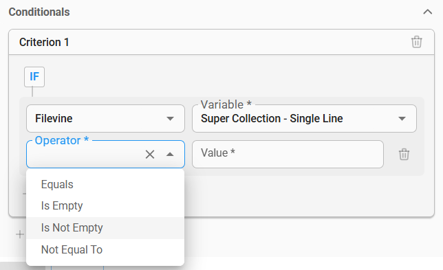The width and height of the screenshot is (443, 270).
Task: Remove the condition row with trash icon
Action: tap(404, 154)
